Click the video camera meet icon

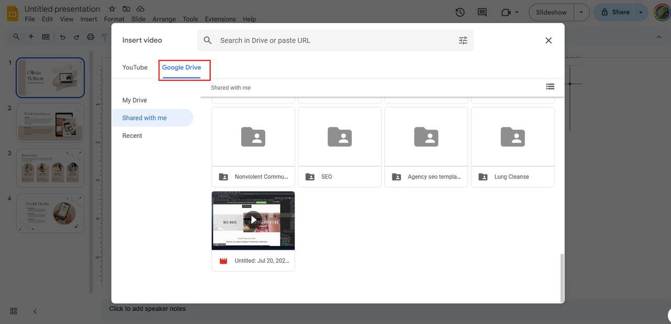pos(506,12)
